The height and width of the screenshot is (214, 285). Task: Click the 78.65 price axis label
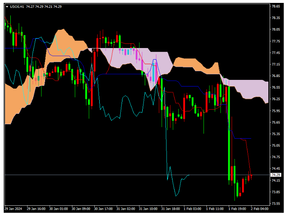tap(276, 6)
